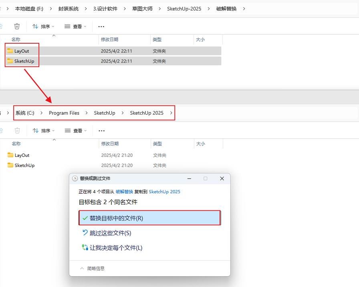Image resolution: width=359 pixels, height=287 pixels.
Task: Open the sort dropdown in lower window
Action: tap(44, 131)
